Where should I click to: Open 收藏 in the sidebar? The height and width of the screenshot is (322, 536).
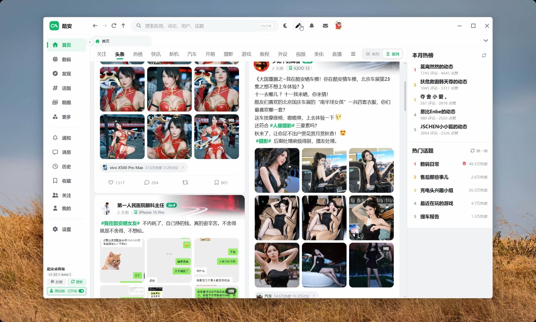pos(66,181)
